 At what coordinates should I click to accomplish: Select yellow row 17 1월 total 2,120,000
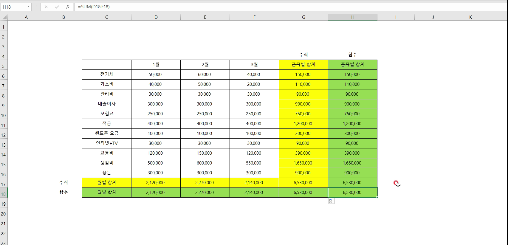pyautogui.click(x=156, y=183)
